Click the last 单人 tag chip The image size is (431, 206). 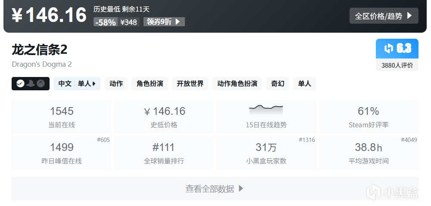[x=305, y=84]
